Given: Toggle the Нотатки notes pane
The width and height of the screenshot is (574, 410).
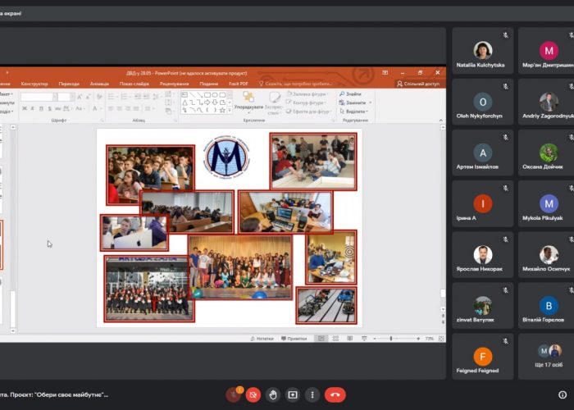Looking at the screenshot, I should click(x=261, y=339).
